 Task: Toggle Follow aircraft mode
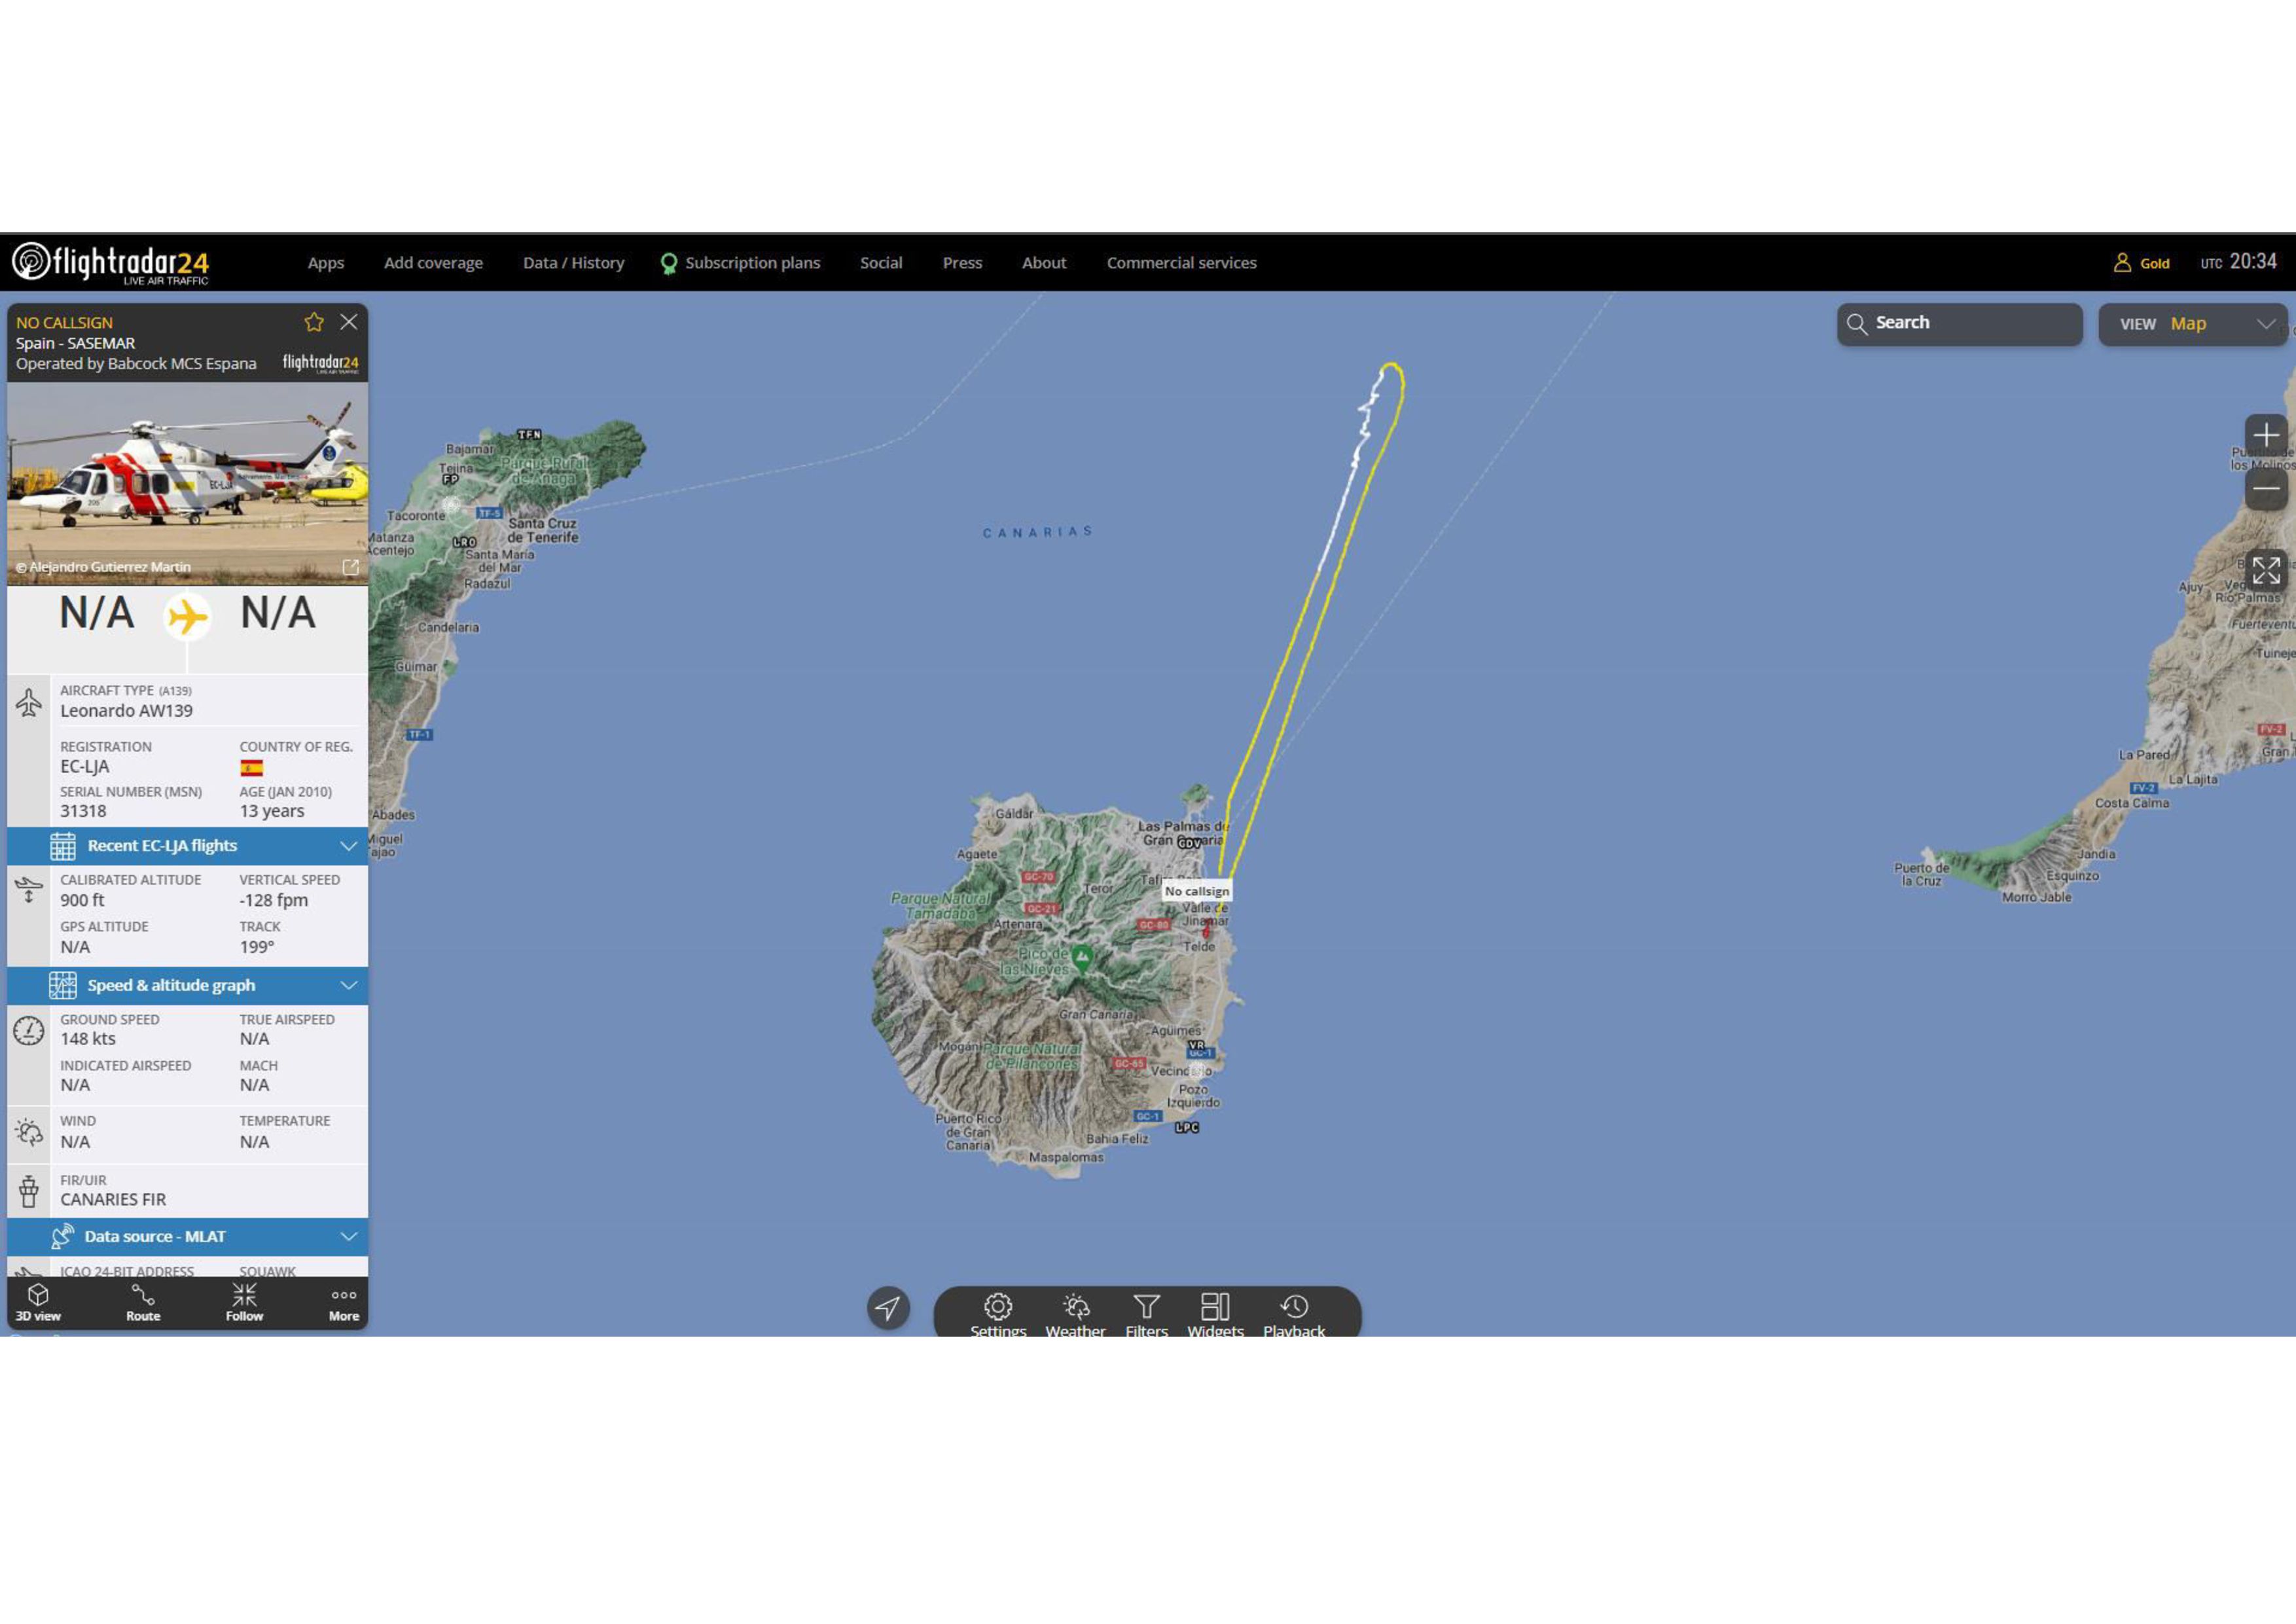pos(244,1302)
